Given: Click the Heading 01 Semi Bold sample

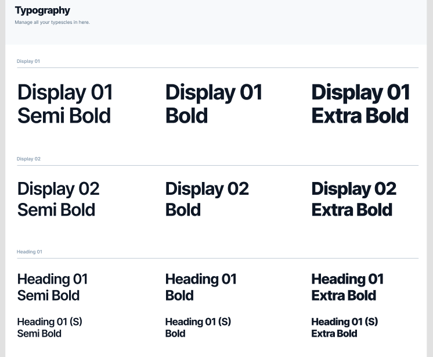Looking at the screenshot, I should (52, 287).
